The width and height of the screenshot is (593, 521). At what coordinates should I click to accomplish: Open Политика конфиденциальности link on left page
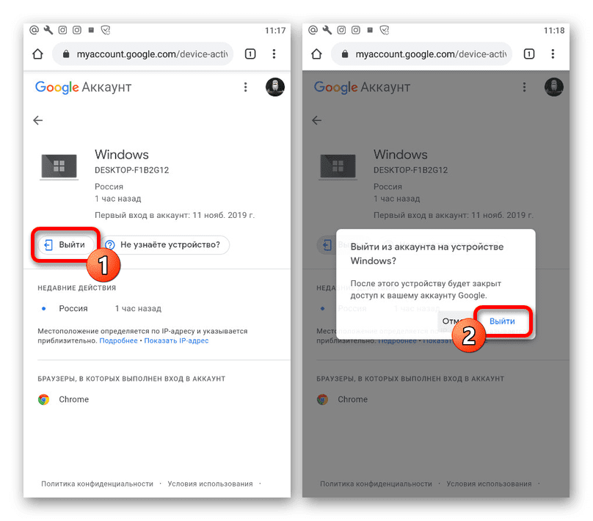(97, 484)
